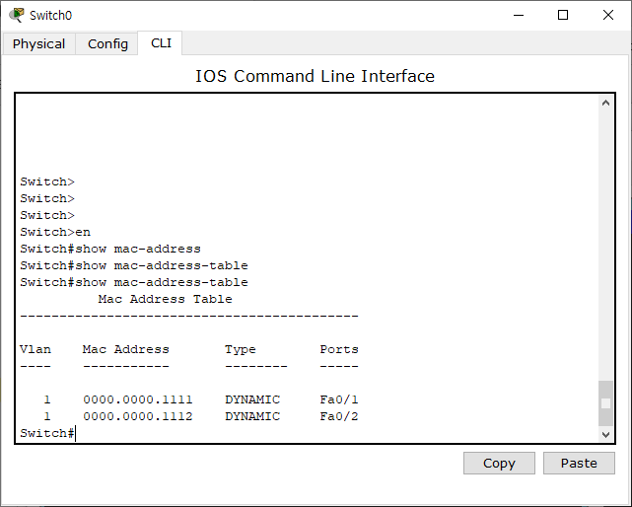Click the Ports column header
This screenshot has width=632, height=507.
(x=339, y=349)
